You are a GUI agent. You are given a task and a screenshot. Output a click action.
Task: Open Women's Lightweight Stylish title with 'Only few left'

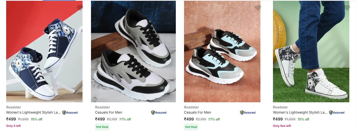click(x=300, y=112)
